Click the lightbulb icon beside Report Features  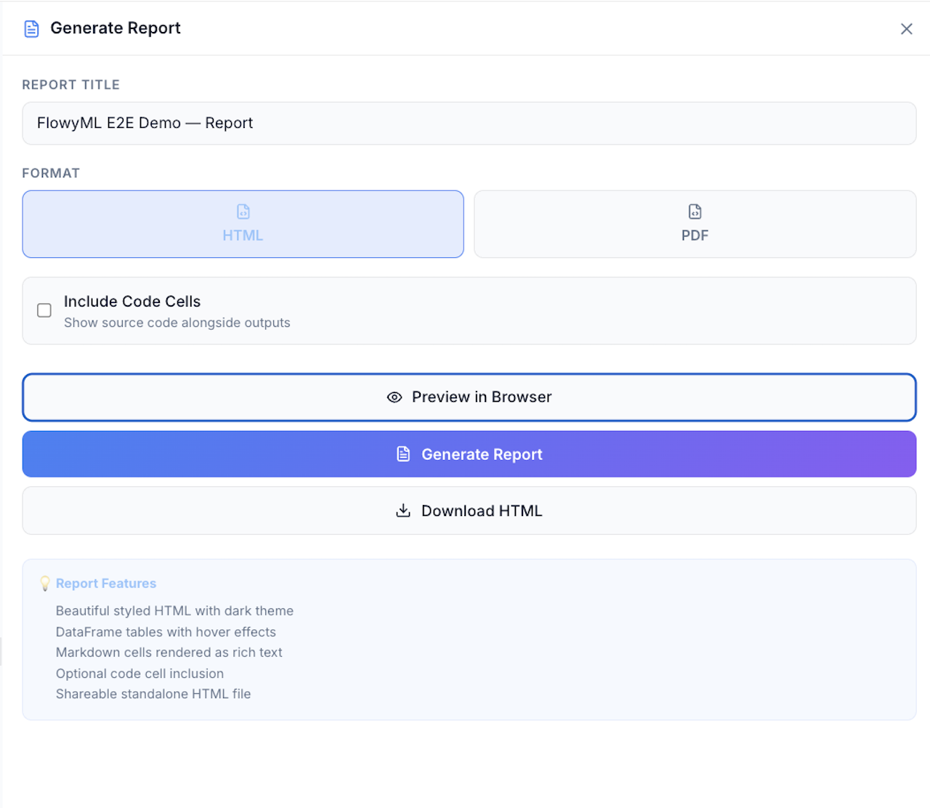(45, 583)
